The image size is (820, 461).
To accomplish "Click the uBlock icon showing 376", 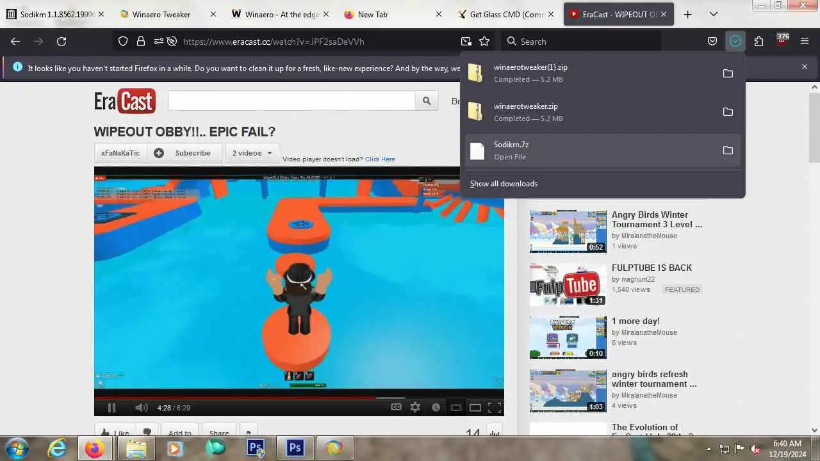I will (782, 40).
